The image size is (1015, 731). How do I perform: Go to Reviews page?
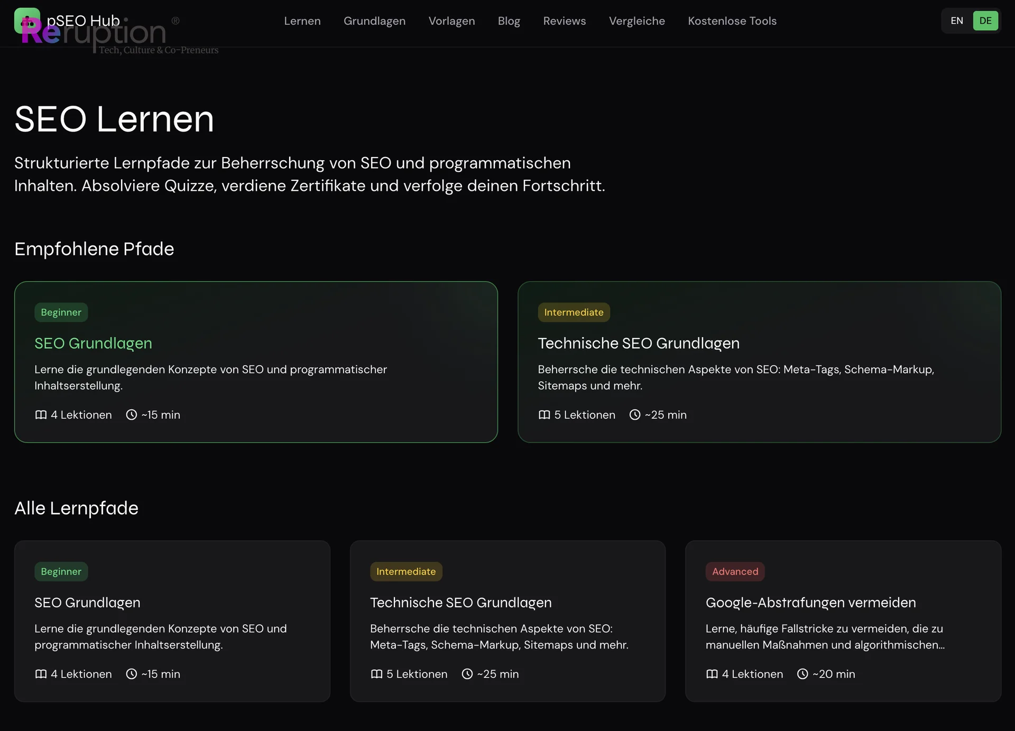pyautogui.click(x=564, y=21)
